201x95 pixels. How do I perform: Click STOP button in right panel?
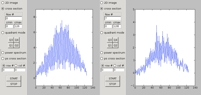113,84
